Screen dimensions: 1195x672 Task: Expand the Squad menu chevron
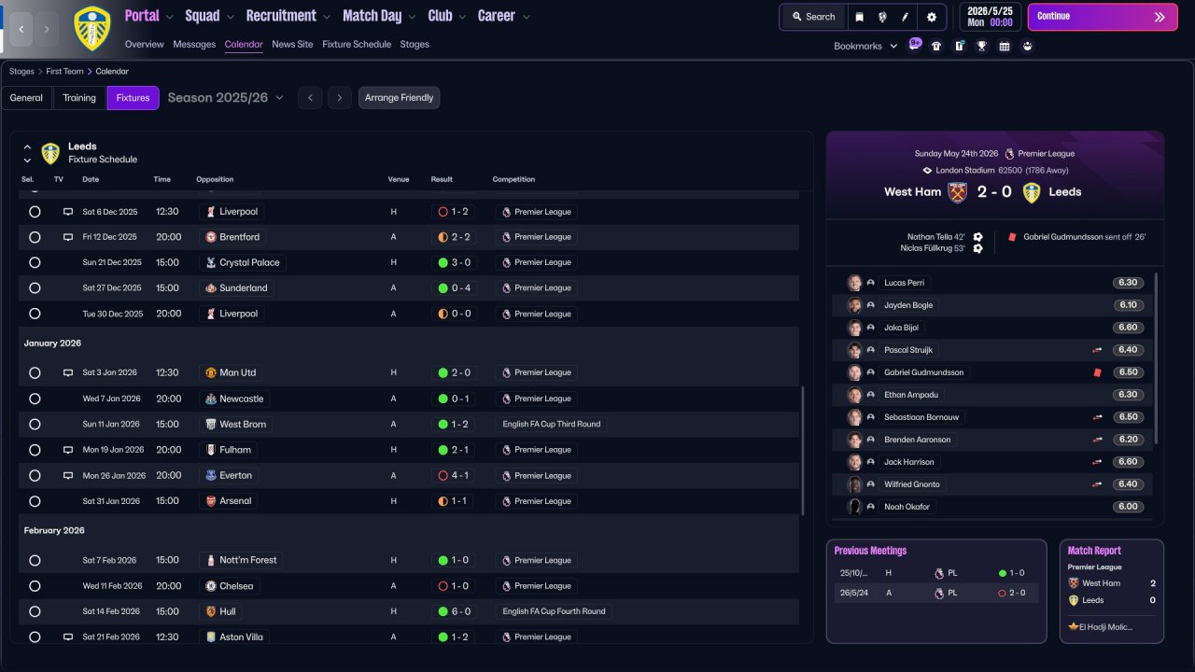[x=230, y=17]
